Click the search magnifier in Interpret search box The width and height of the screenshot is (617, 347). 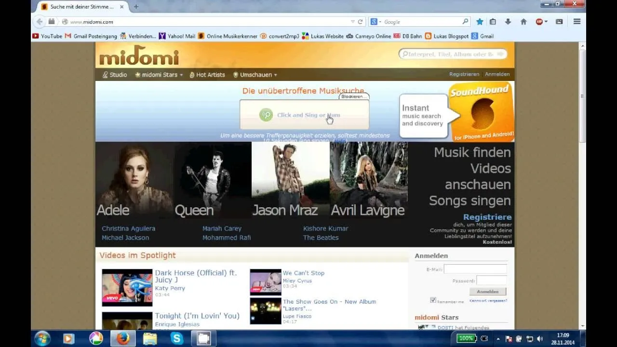click(x=406, y=53)
